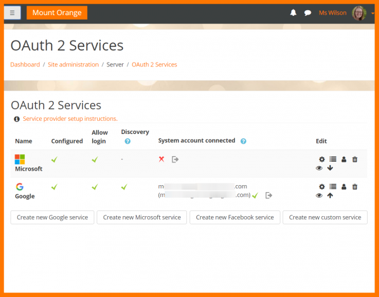Open Service provider setup instructions
The height and width of the screenshot is (297, 379).
(x=70, y=119)
